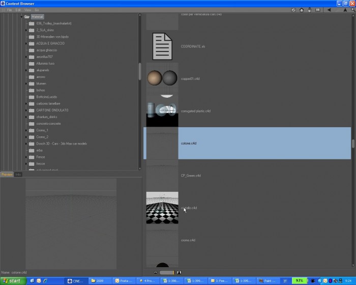Expand the CARTONE ONDULATO folder
This screenshot has width=356, height=285.
point(26,110)
